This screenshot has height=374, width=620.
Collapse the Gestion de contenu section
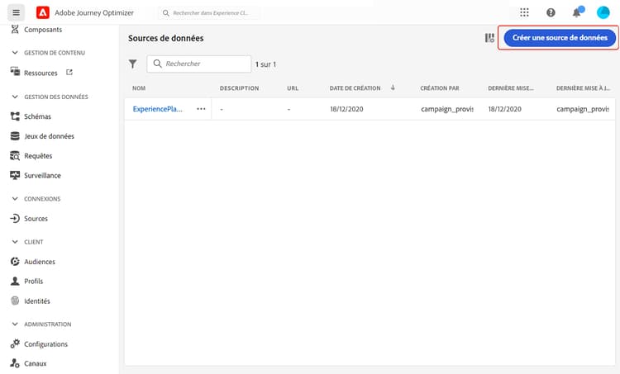[15, 53]
